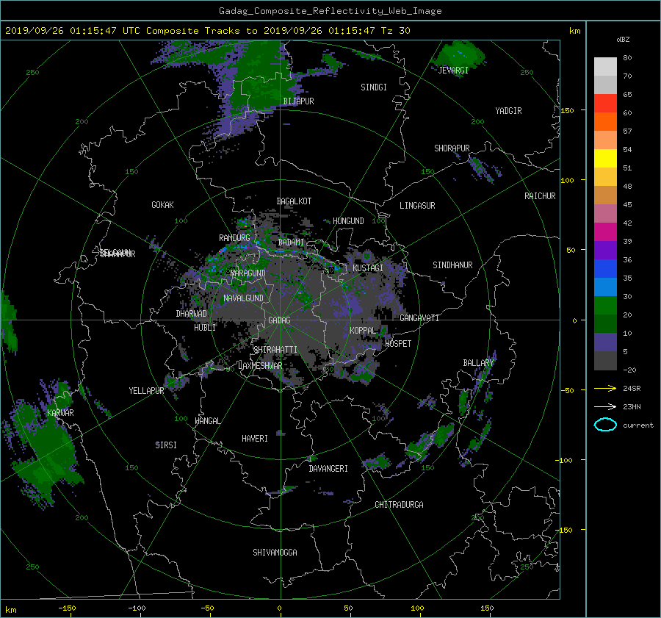Select the BIJAPUR city label
The height and width of the screenshot is (618, 661).
click(298, 101)
